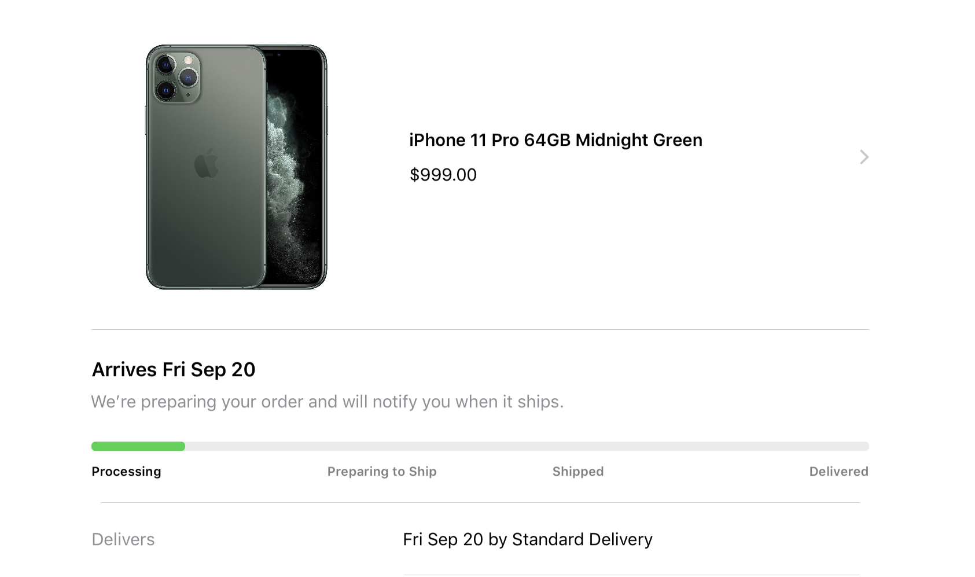Viewport: 975px width, 577px height.
Task: Open the iPhone 11 Pro product image
Action: 236,167
